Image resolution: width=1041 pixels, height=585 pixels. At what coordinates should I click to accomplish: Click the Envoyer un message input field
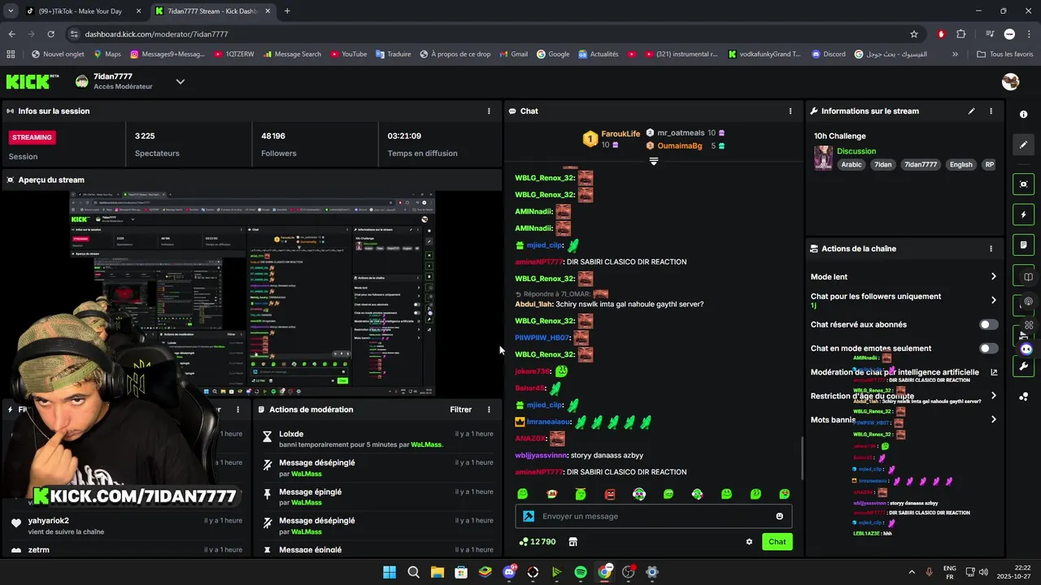tap(653, 516)
